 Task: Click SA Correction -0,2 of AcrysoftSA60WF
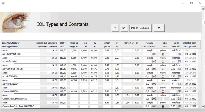[x=147, y=84]
